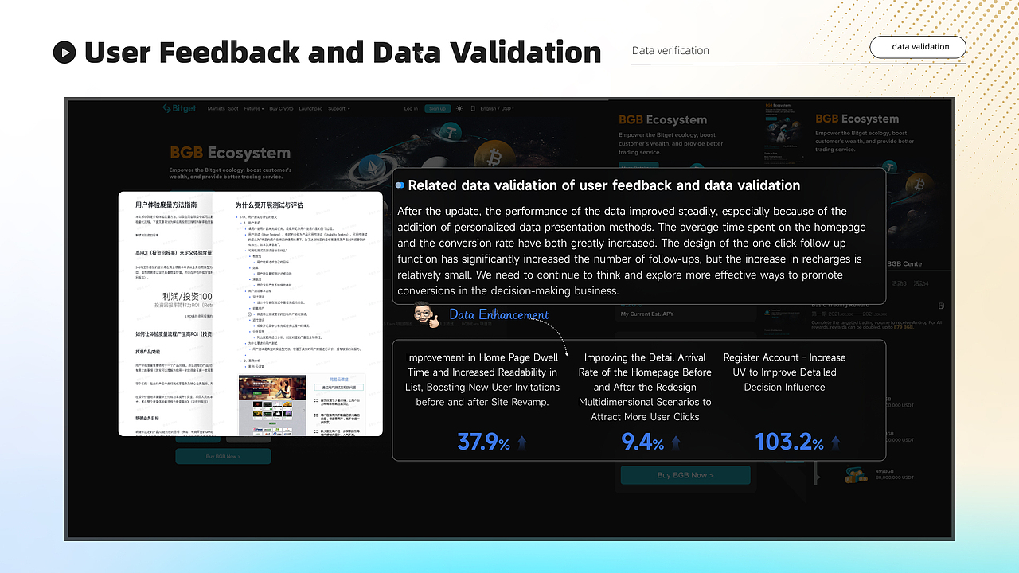Click the up arrow beside 103.2%
The height and width of the screenshot is (573, 1019).
click(x=835, y=442)
